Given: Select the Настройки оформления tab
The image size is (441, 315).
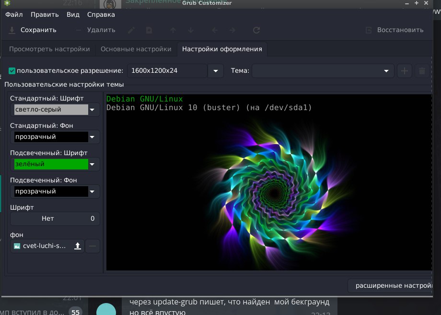Looking at the screenshot, I should [222, 49].
